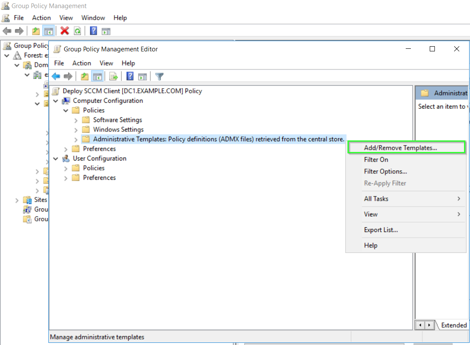This screenshot has width=470, height=345.
Task: Choose Add/Remove Templates from context menu
Action: pos(400,148)
